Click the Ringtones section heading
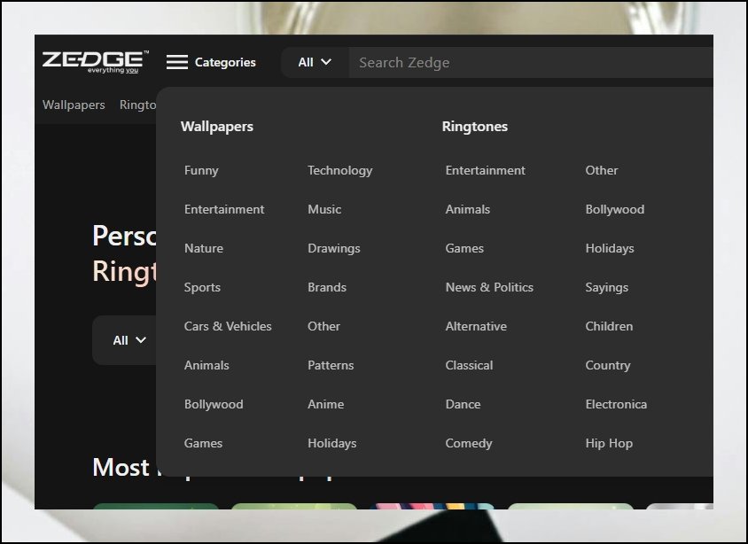 point(475,127)
